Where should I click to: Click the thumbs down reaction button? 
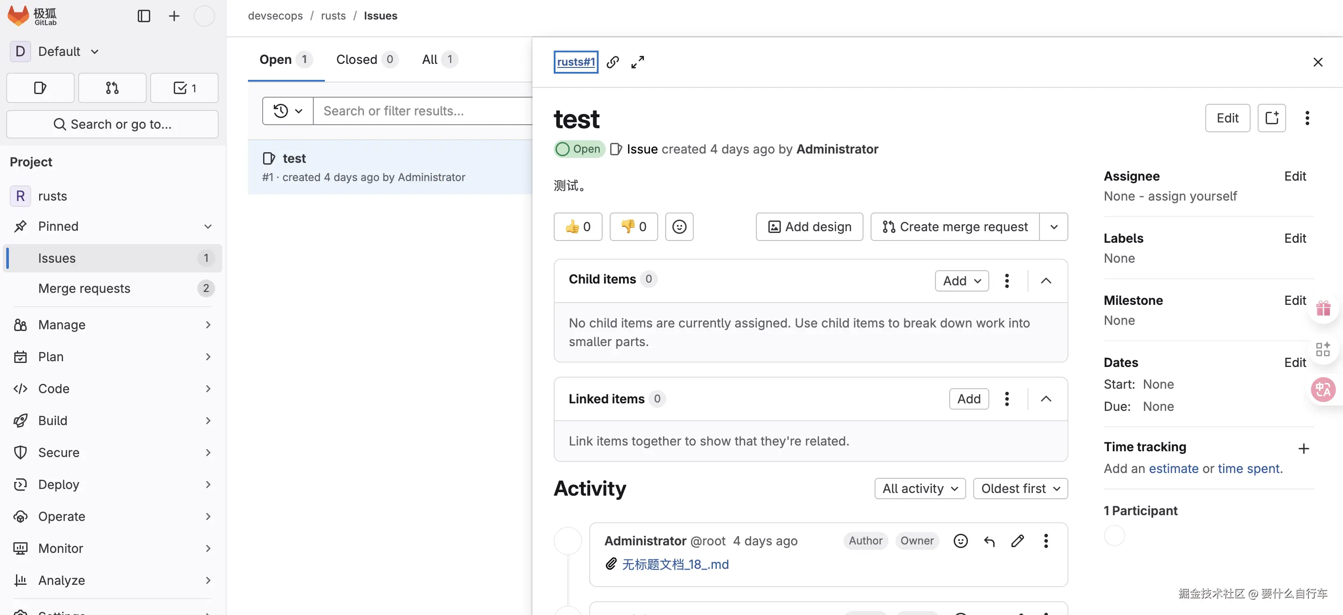click(x=633, y=227)
